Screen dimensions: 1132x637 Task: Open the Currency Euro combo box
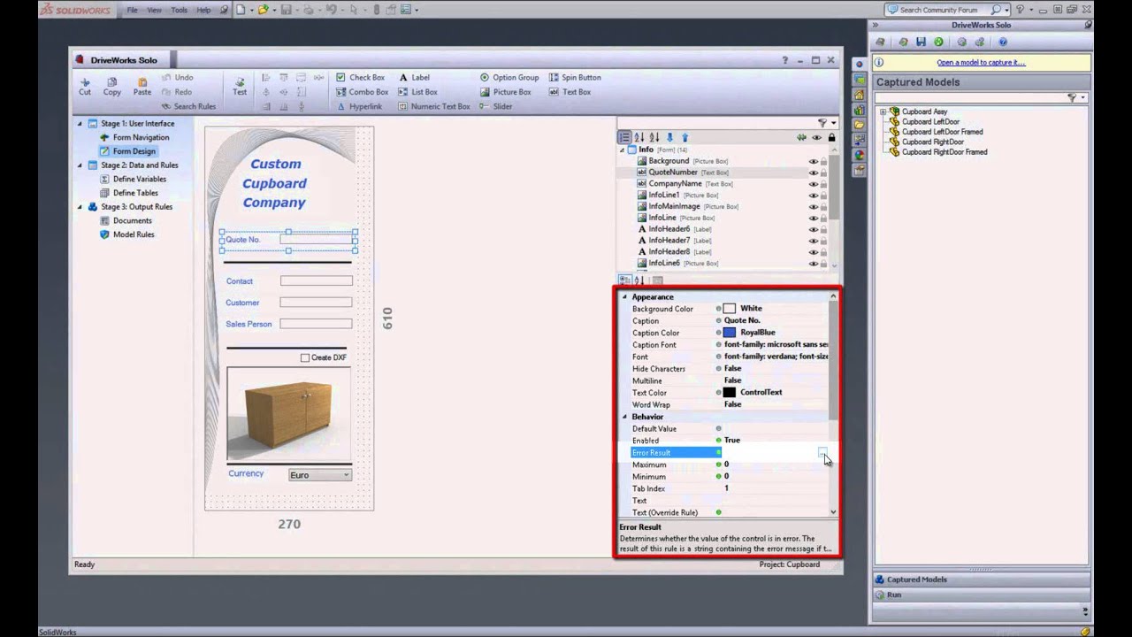320,475
